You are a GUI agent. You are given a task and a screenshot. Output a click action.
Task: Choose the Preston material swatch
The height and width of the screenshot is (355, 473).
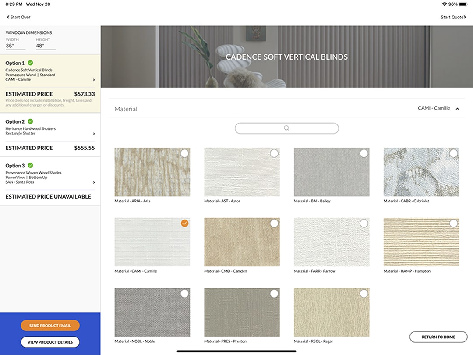(x=242, y=312)
